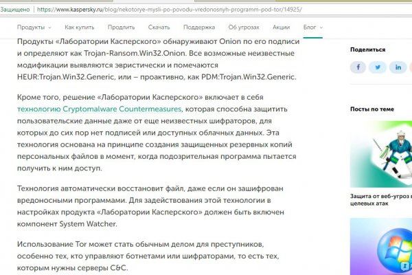Open the Продлить menu item

tap(121, 27)
